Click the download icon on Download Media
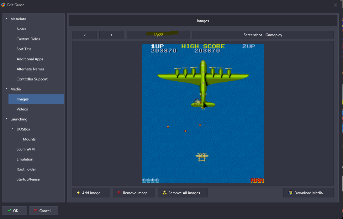The image size is (343, 219). (291, 193)
